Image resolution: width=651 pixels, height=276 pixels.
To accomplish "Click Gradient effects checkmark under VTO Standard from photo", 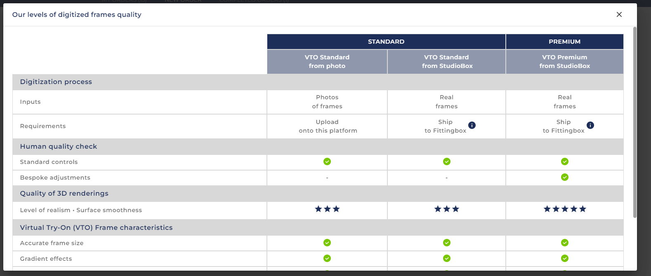I will click(x=327, y=258).
